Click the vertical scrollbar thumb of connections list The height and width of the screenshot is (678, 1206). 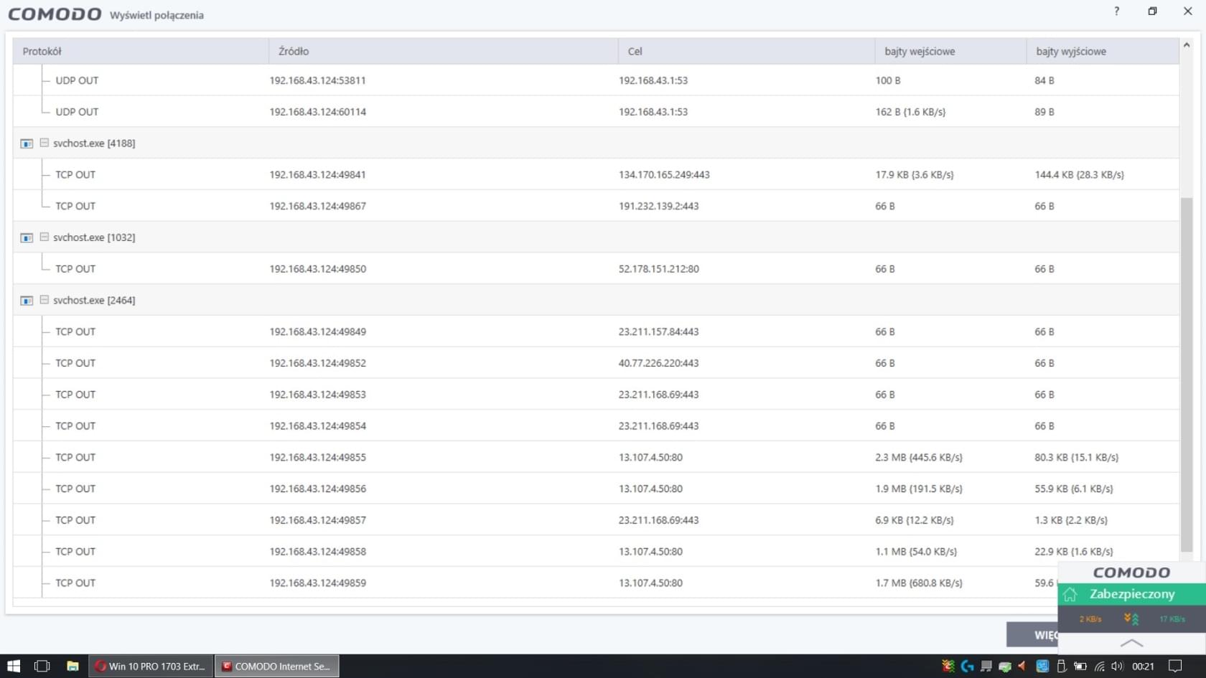tap(1186, 373)
